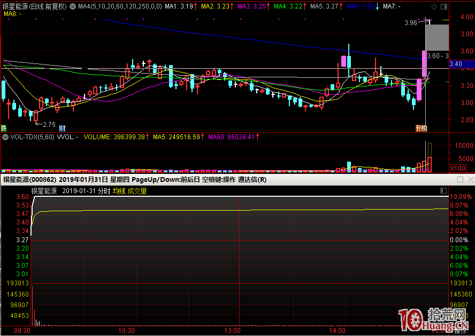Viewport: 475px width, 336px height.
Task: Click the grey shaded box on the last candle
Action: 436,37
